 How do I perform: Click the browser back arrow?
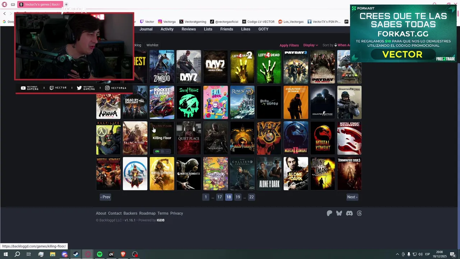4,13
